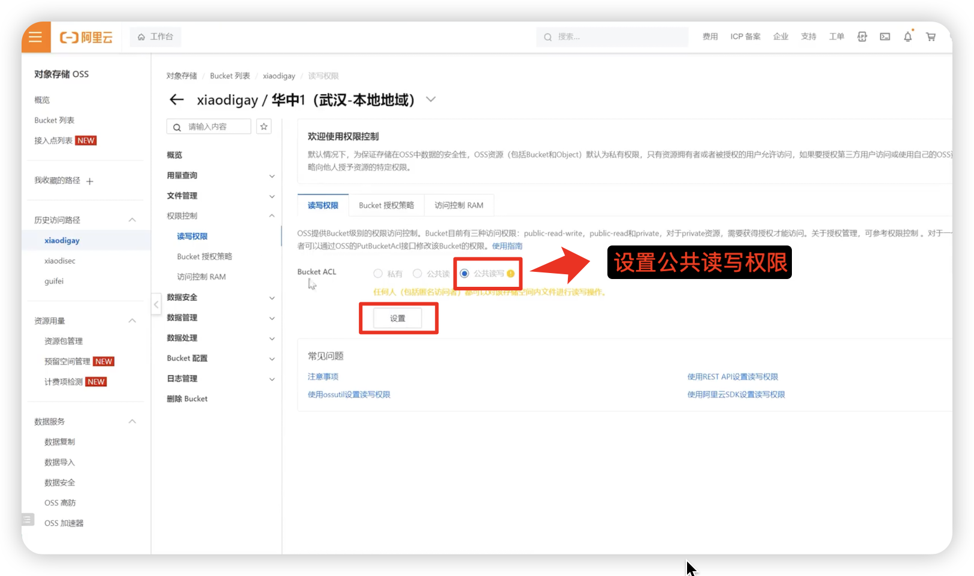The image size is (974, 576).
Task: Open Cloud Shell terminal icon
Action: click(885, 37)
